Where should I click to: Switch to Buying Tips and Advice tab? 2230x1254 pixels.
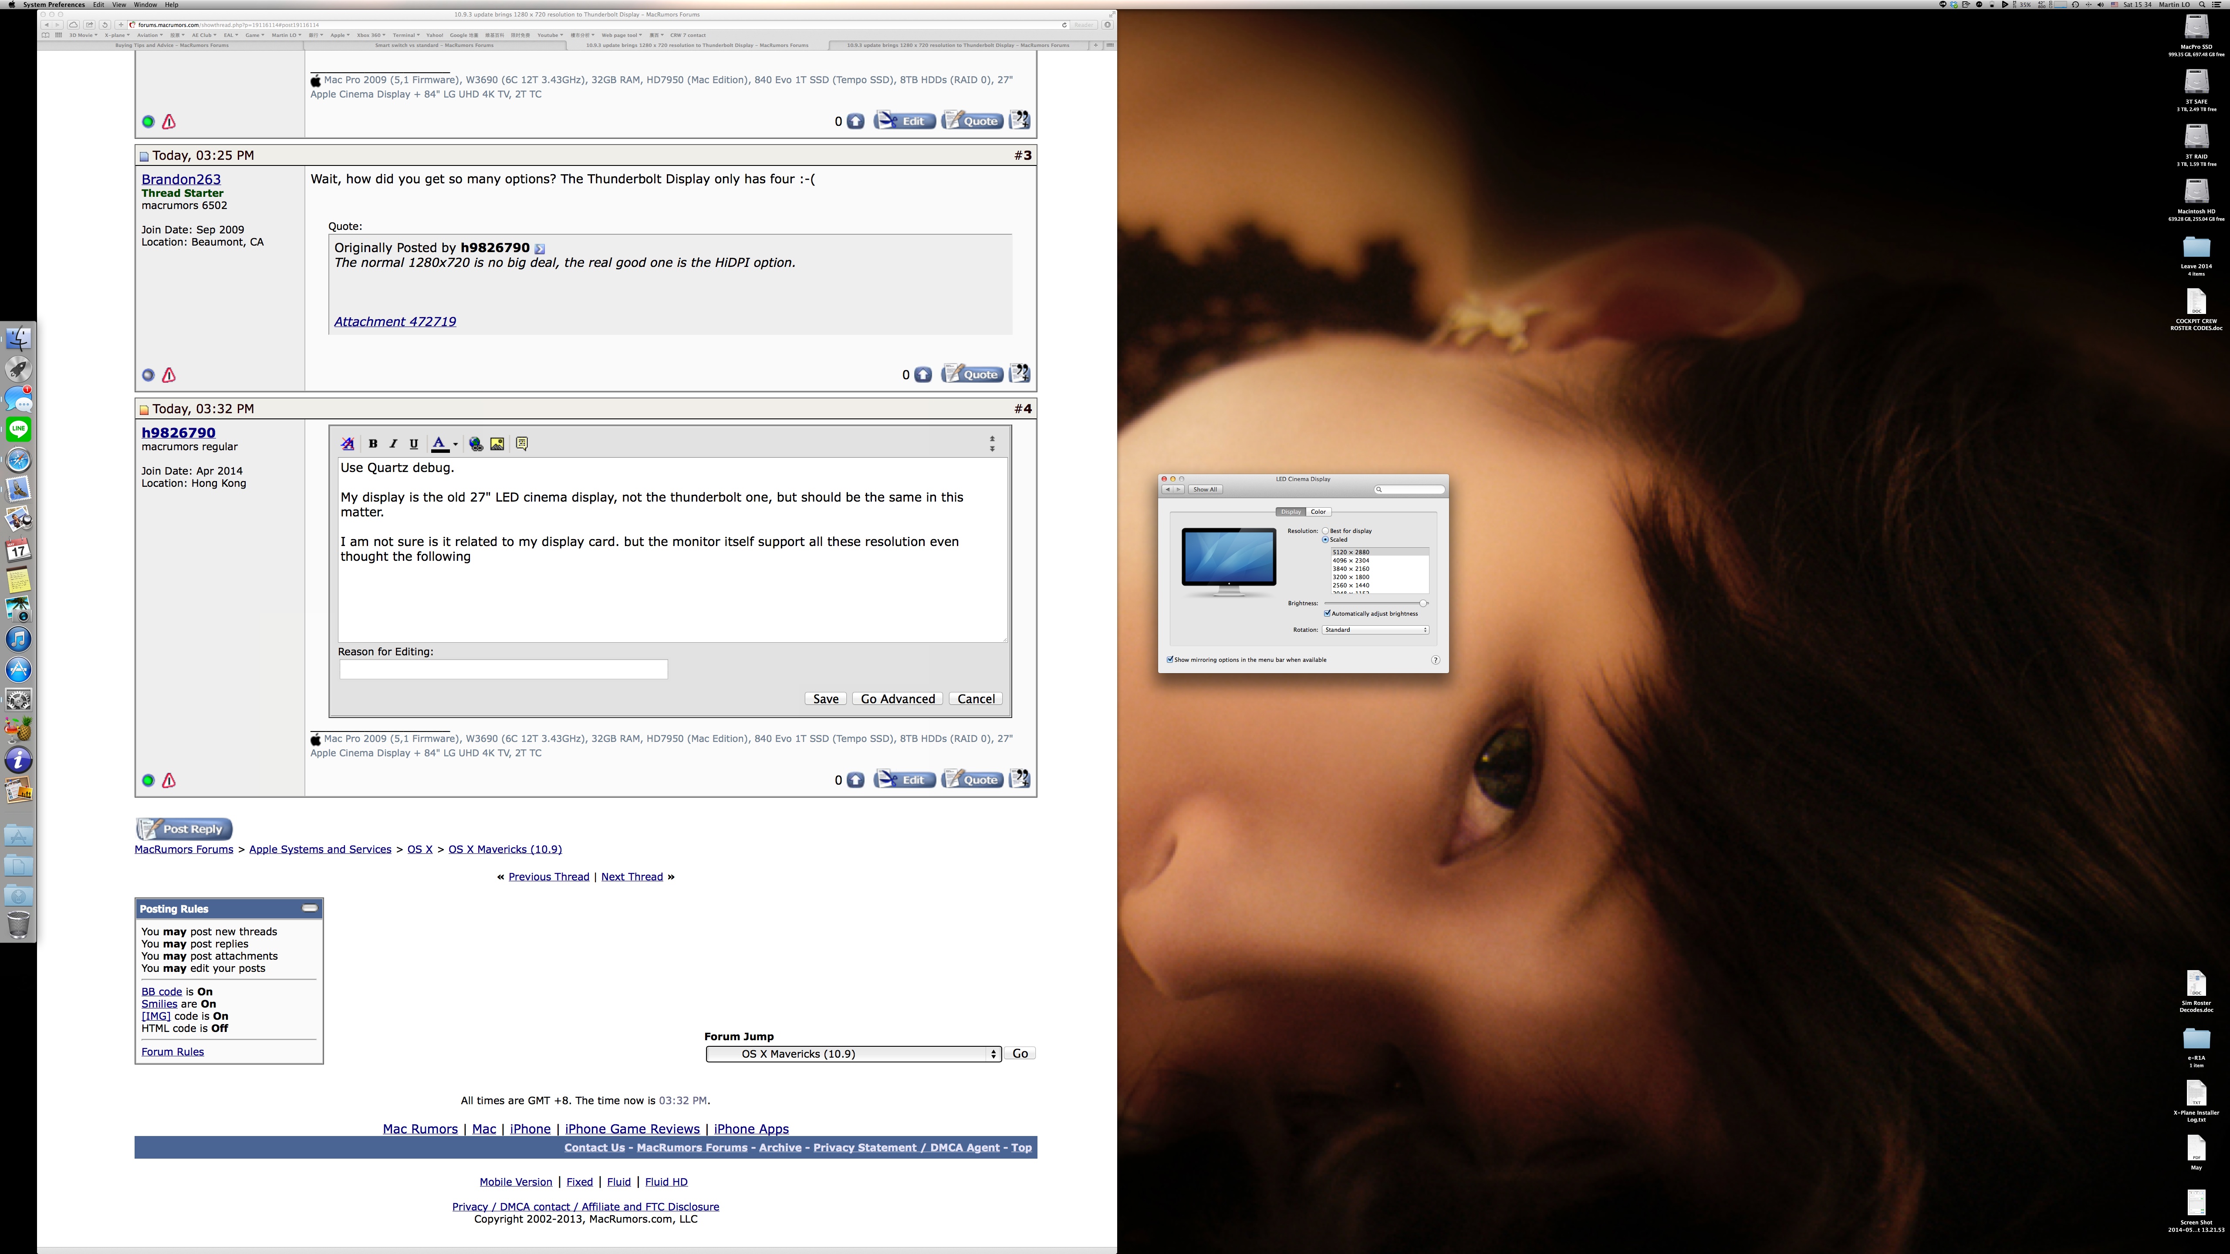172,45
